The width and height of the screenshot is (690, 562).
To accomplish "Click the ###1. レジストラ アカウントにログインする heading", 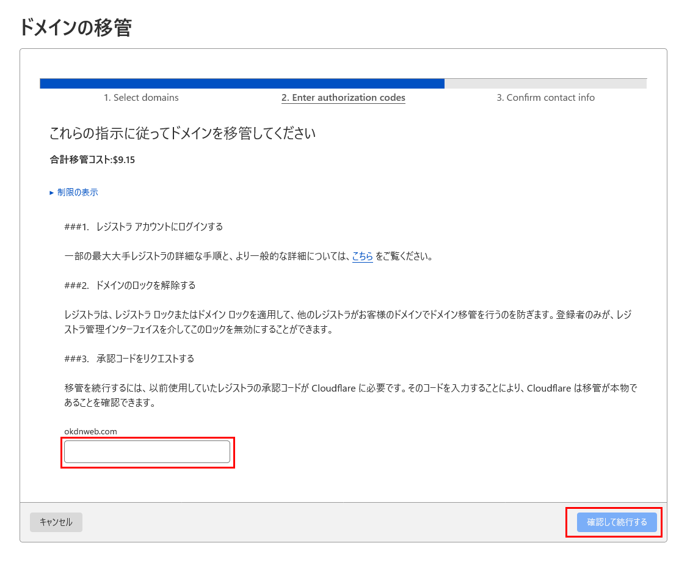I will coord(143,227).
